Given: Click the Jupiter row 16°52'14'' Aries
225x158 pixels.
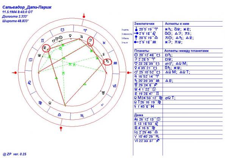Looking at the screenshot, I should [147, 76].
